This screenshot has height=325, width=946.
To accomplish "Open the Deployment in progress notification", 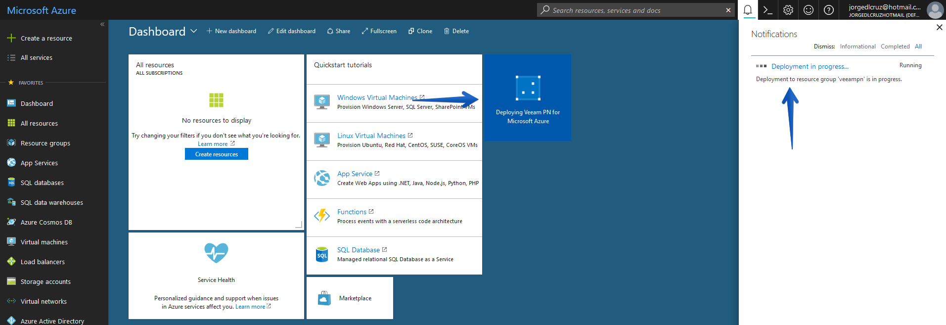I will (810, 66).
